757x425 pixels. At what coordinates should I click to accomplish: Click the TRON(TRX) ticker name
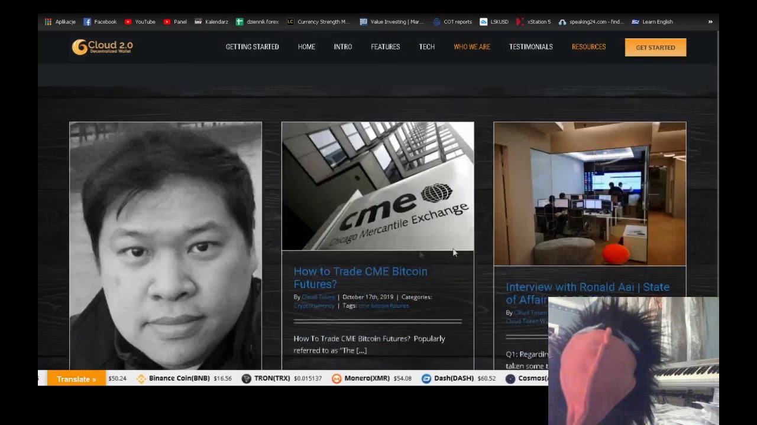[x=272, y=378]
